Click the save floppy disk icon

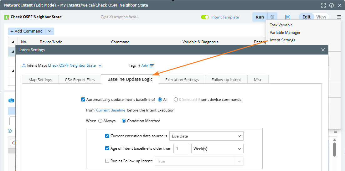(288, 17)
